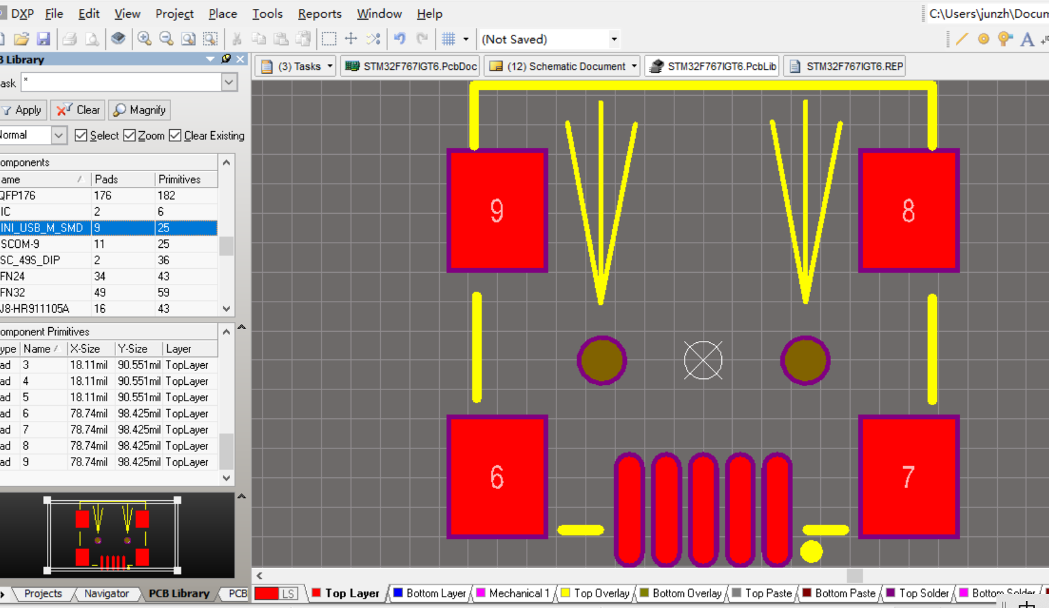Uncheck the Select checkbox
This screenshot has width=1049, height=608.
click(80, 135)
